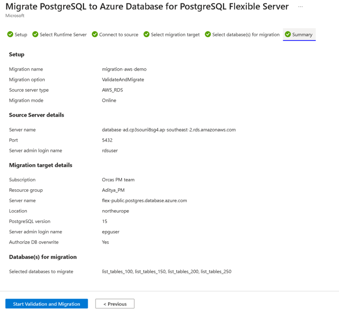Click the Summary tab label
This screenshot has height=312, width=339.
pyautogui.click(x=302, y=35)
